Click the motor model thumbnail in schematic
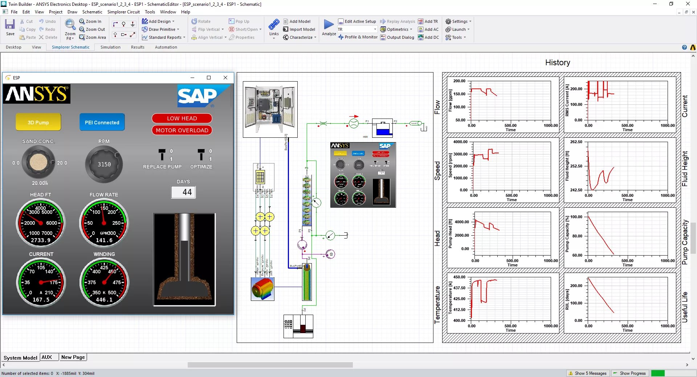 pyautogui.click(x=262, y=289)
